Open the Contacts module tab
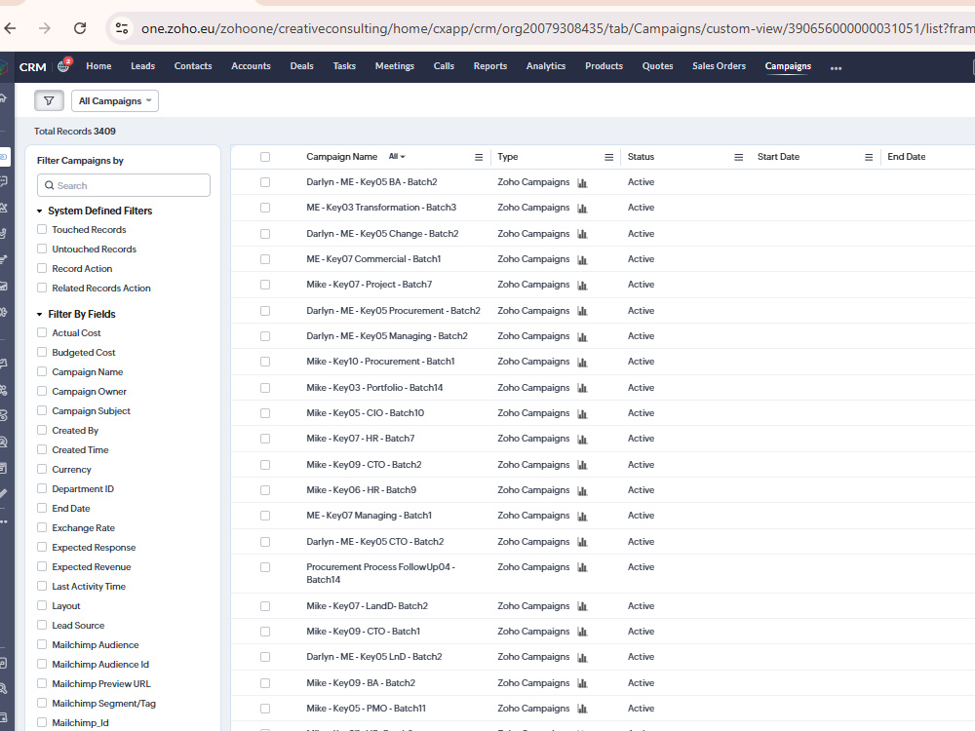This screenshot has height=731, width=975. tap(193, 66)
